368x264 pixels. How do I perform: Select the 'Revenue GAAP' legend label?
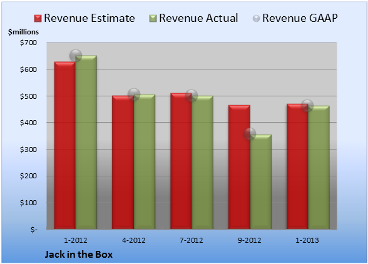[x=300, y=18]
